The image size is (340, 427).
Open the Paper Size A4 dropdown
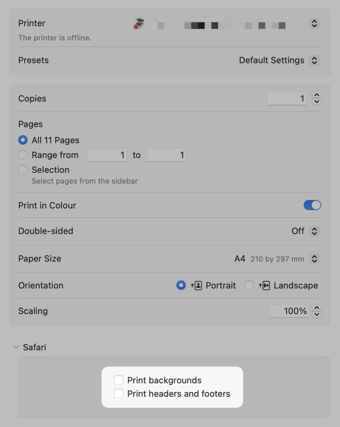click(315, 259)
